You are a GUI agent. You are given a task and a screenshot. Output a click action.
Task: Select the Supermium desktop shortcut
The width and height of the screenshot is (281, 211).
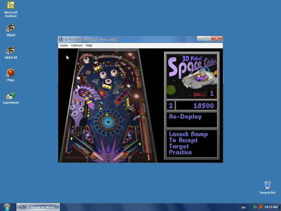click(11, 98)
